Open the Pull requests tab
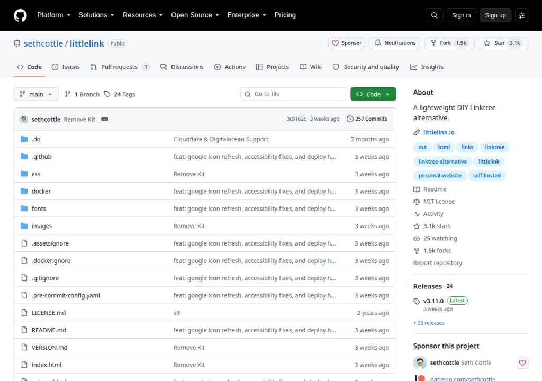Viewport: 542px width, 381px height. (120, 67)
